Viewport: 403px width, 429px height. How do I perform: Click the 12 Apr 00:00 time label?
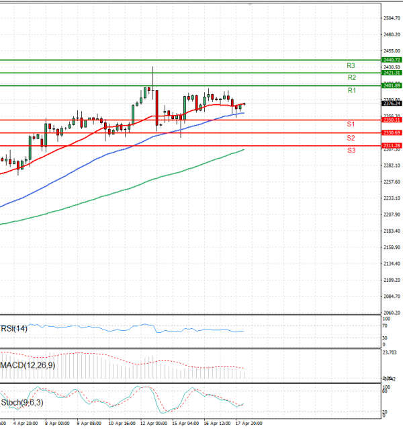(x=154, y=424)
